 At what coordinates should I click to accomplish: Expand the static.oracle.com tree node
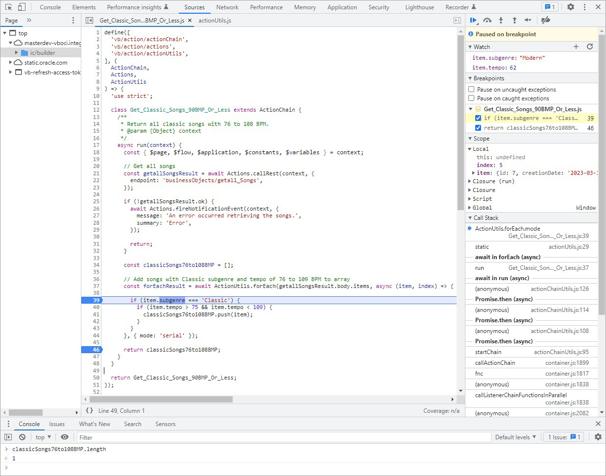coord(10,63)
